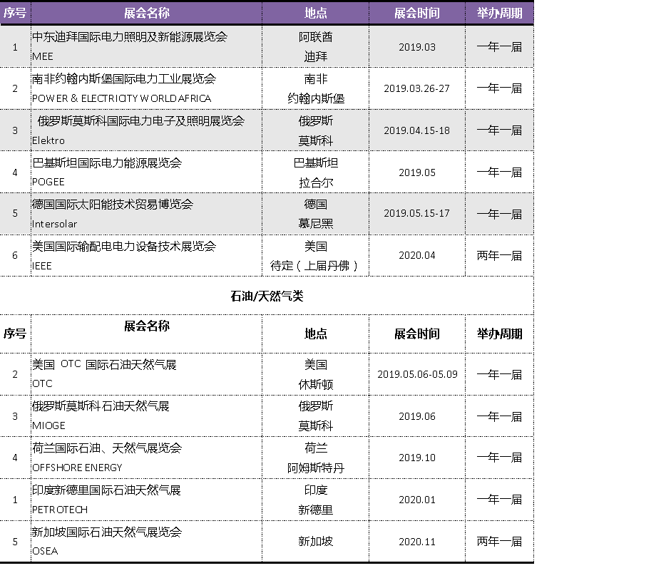
Task: Select the 序号 header cell
Action: [x=14, y=13]
